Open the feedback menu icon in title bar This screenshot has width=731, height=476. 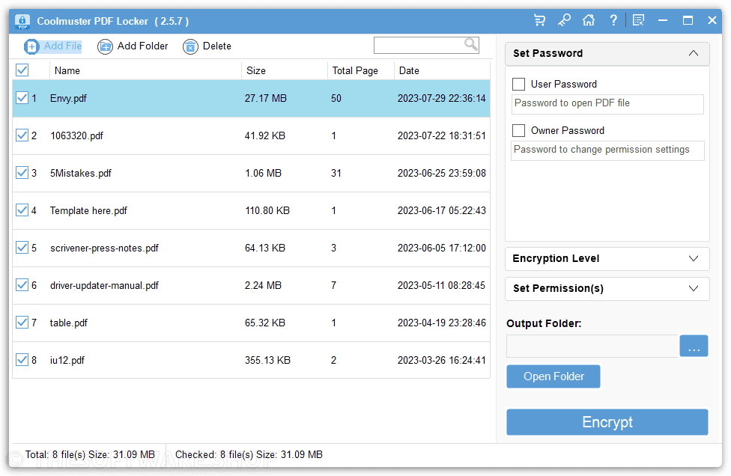[638, 20]
